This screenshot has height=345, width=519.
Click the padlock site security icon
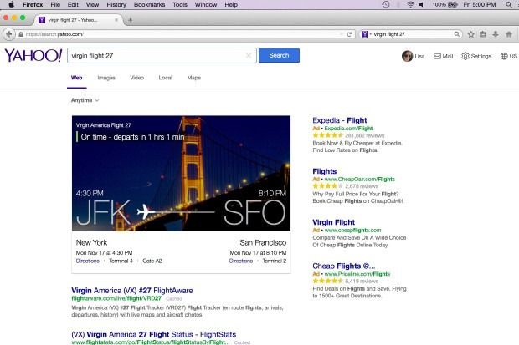click(21, 34)
